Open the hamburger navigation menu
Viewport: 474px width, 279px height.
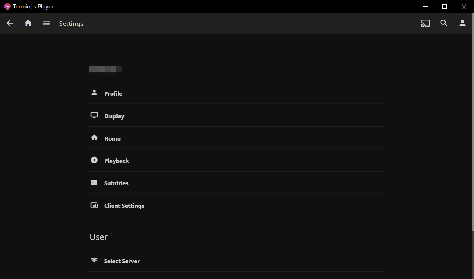click(x=47, y=23)
